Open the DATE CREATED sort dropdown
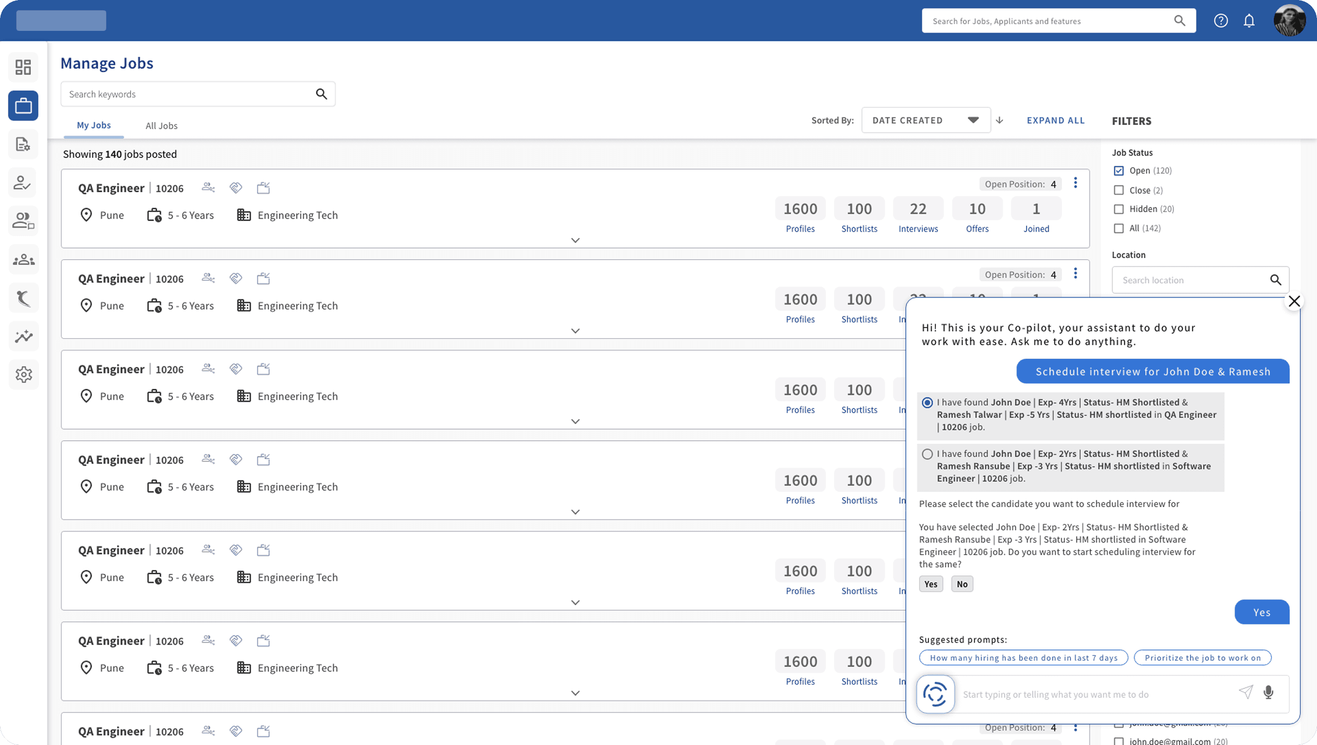The image size is (1317, 745). [926, 120]
